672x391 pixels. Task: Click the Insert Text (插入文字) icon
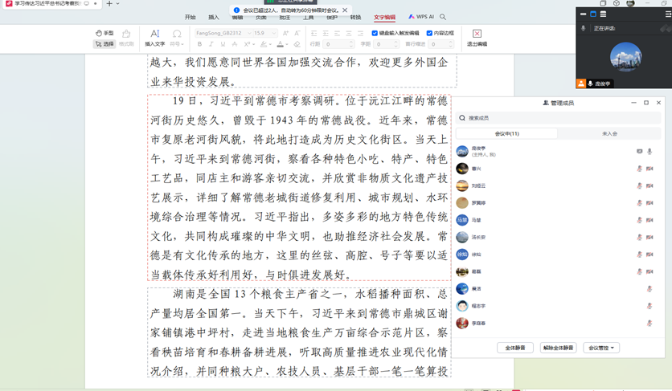pos(154,35)
